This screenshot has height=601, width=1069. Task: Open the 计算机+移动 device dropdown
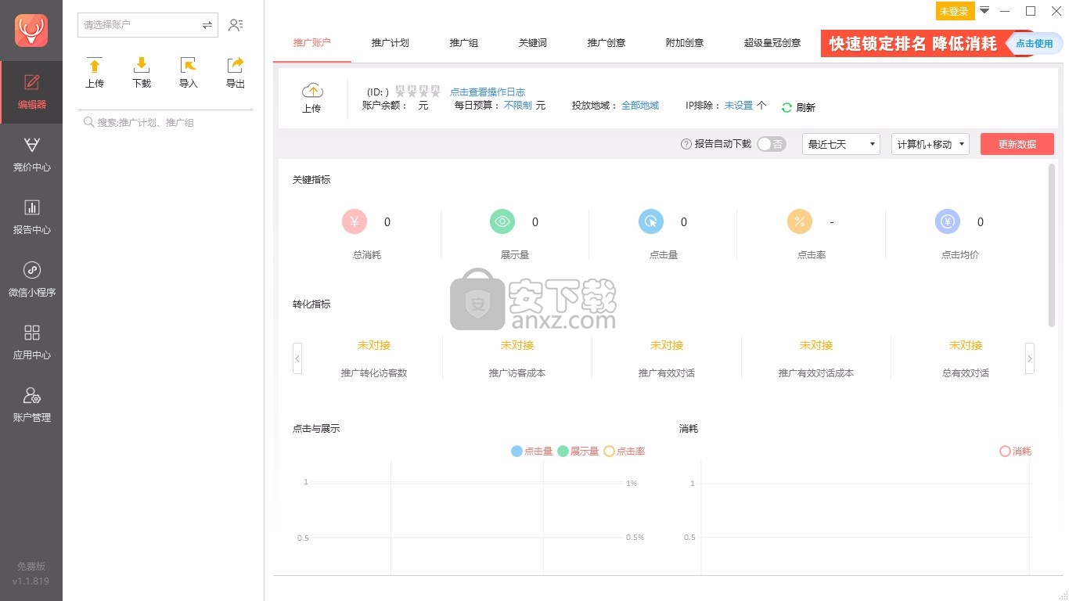click(930, 144)
